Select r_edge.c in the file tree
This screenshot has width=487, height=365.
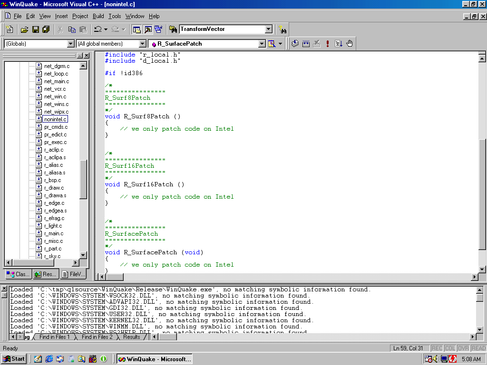click(54, 203)
